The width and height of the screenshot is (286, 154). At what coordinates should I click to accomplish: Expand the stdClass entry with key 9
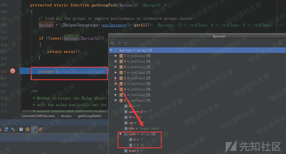(x=116, y=61)
